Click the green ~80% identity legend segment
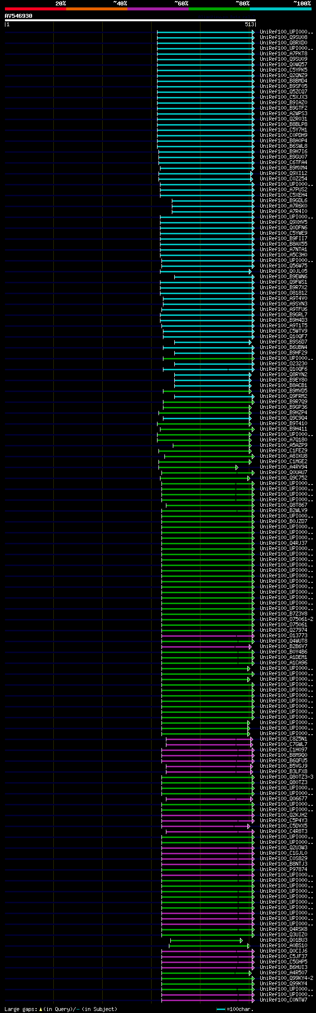The height and width of the screenshot is (1013, 316). tap(219, 9)
